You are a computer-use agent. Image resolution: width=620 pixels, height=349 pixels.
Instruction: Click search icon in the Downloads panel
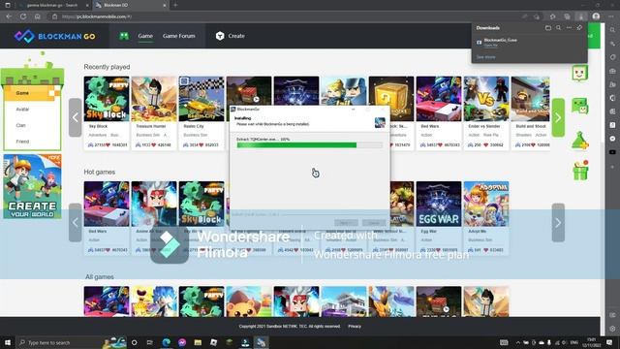click(x=558, y=28)
